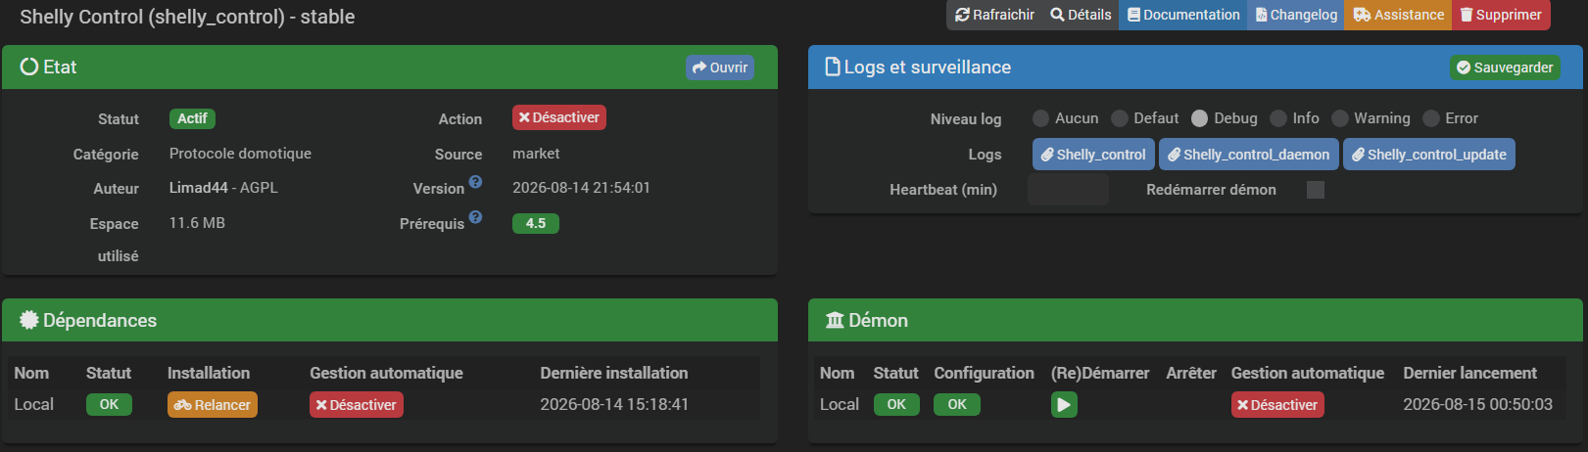Click the Démon Statut OK badge
The image size is (1588, 452).
coord(896,405)
